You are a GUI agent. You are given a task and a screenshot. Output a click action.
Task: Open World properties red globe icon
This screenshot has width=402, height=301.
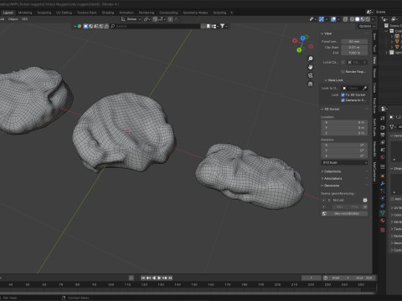coord(383,157)
